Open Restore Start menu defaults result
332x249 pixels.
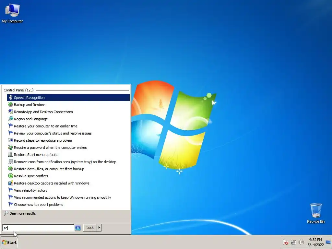[x=68, y=155]
